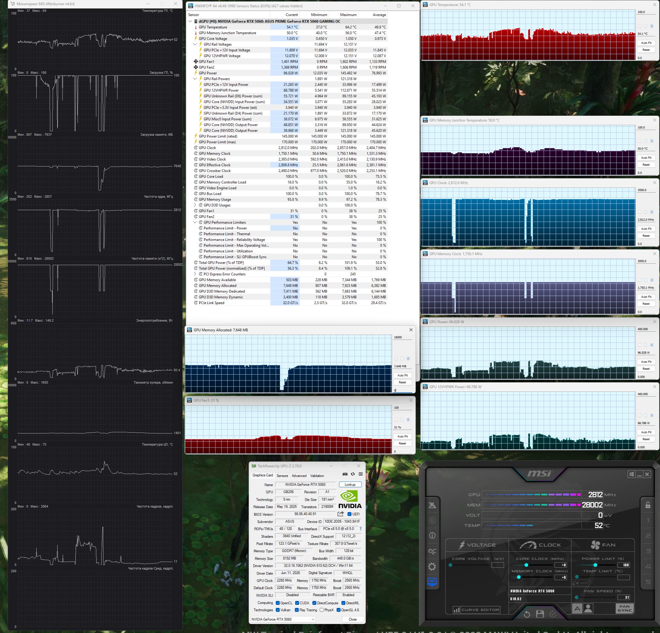Toggle the CUDA checkbox

pyautogui.click(x=297, y=603)
